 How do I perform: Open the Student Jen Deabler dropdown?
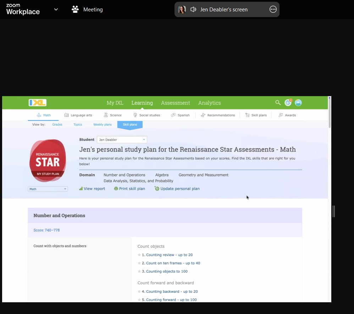point(122,139)
